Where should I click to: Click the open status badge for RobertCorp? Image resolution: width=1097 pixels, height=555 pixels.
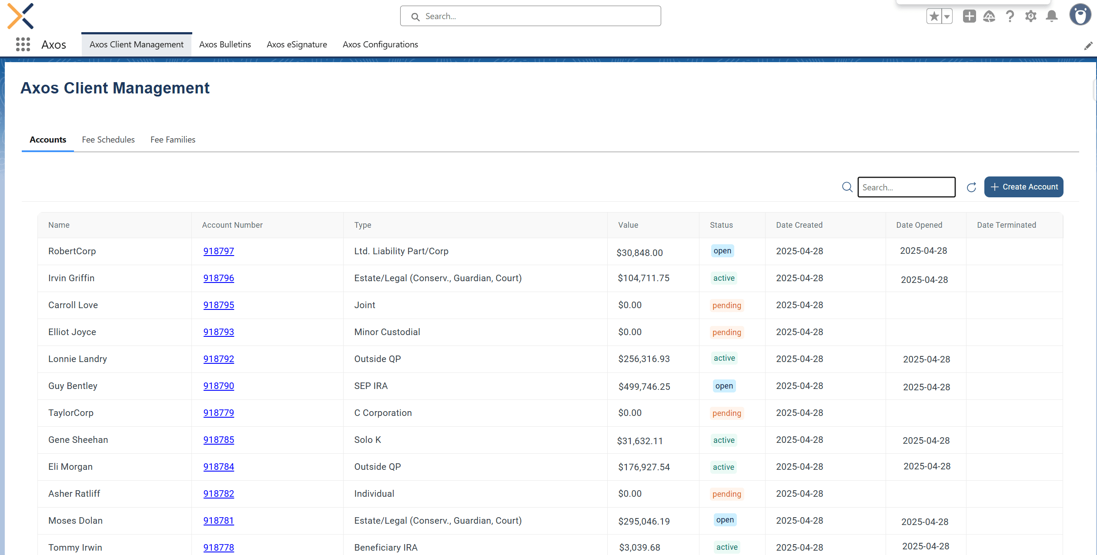click(x=722, y=251)
